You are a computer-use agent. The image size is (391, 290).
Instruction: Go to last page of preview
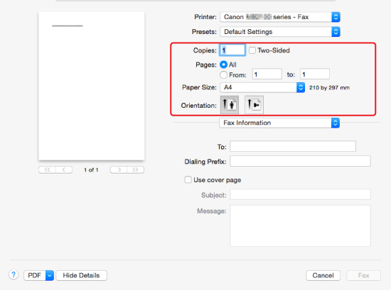click(135, 169)
